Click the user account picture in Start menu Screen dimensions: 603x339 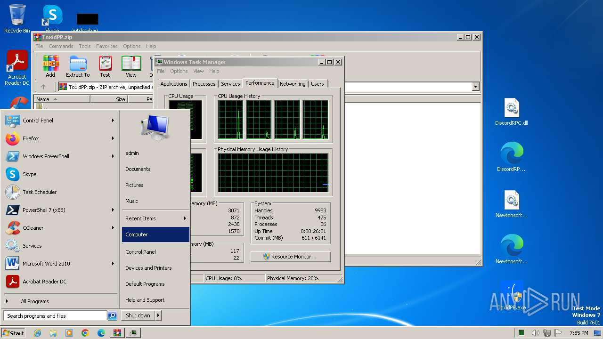[x=155, y=127]
